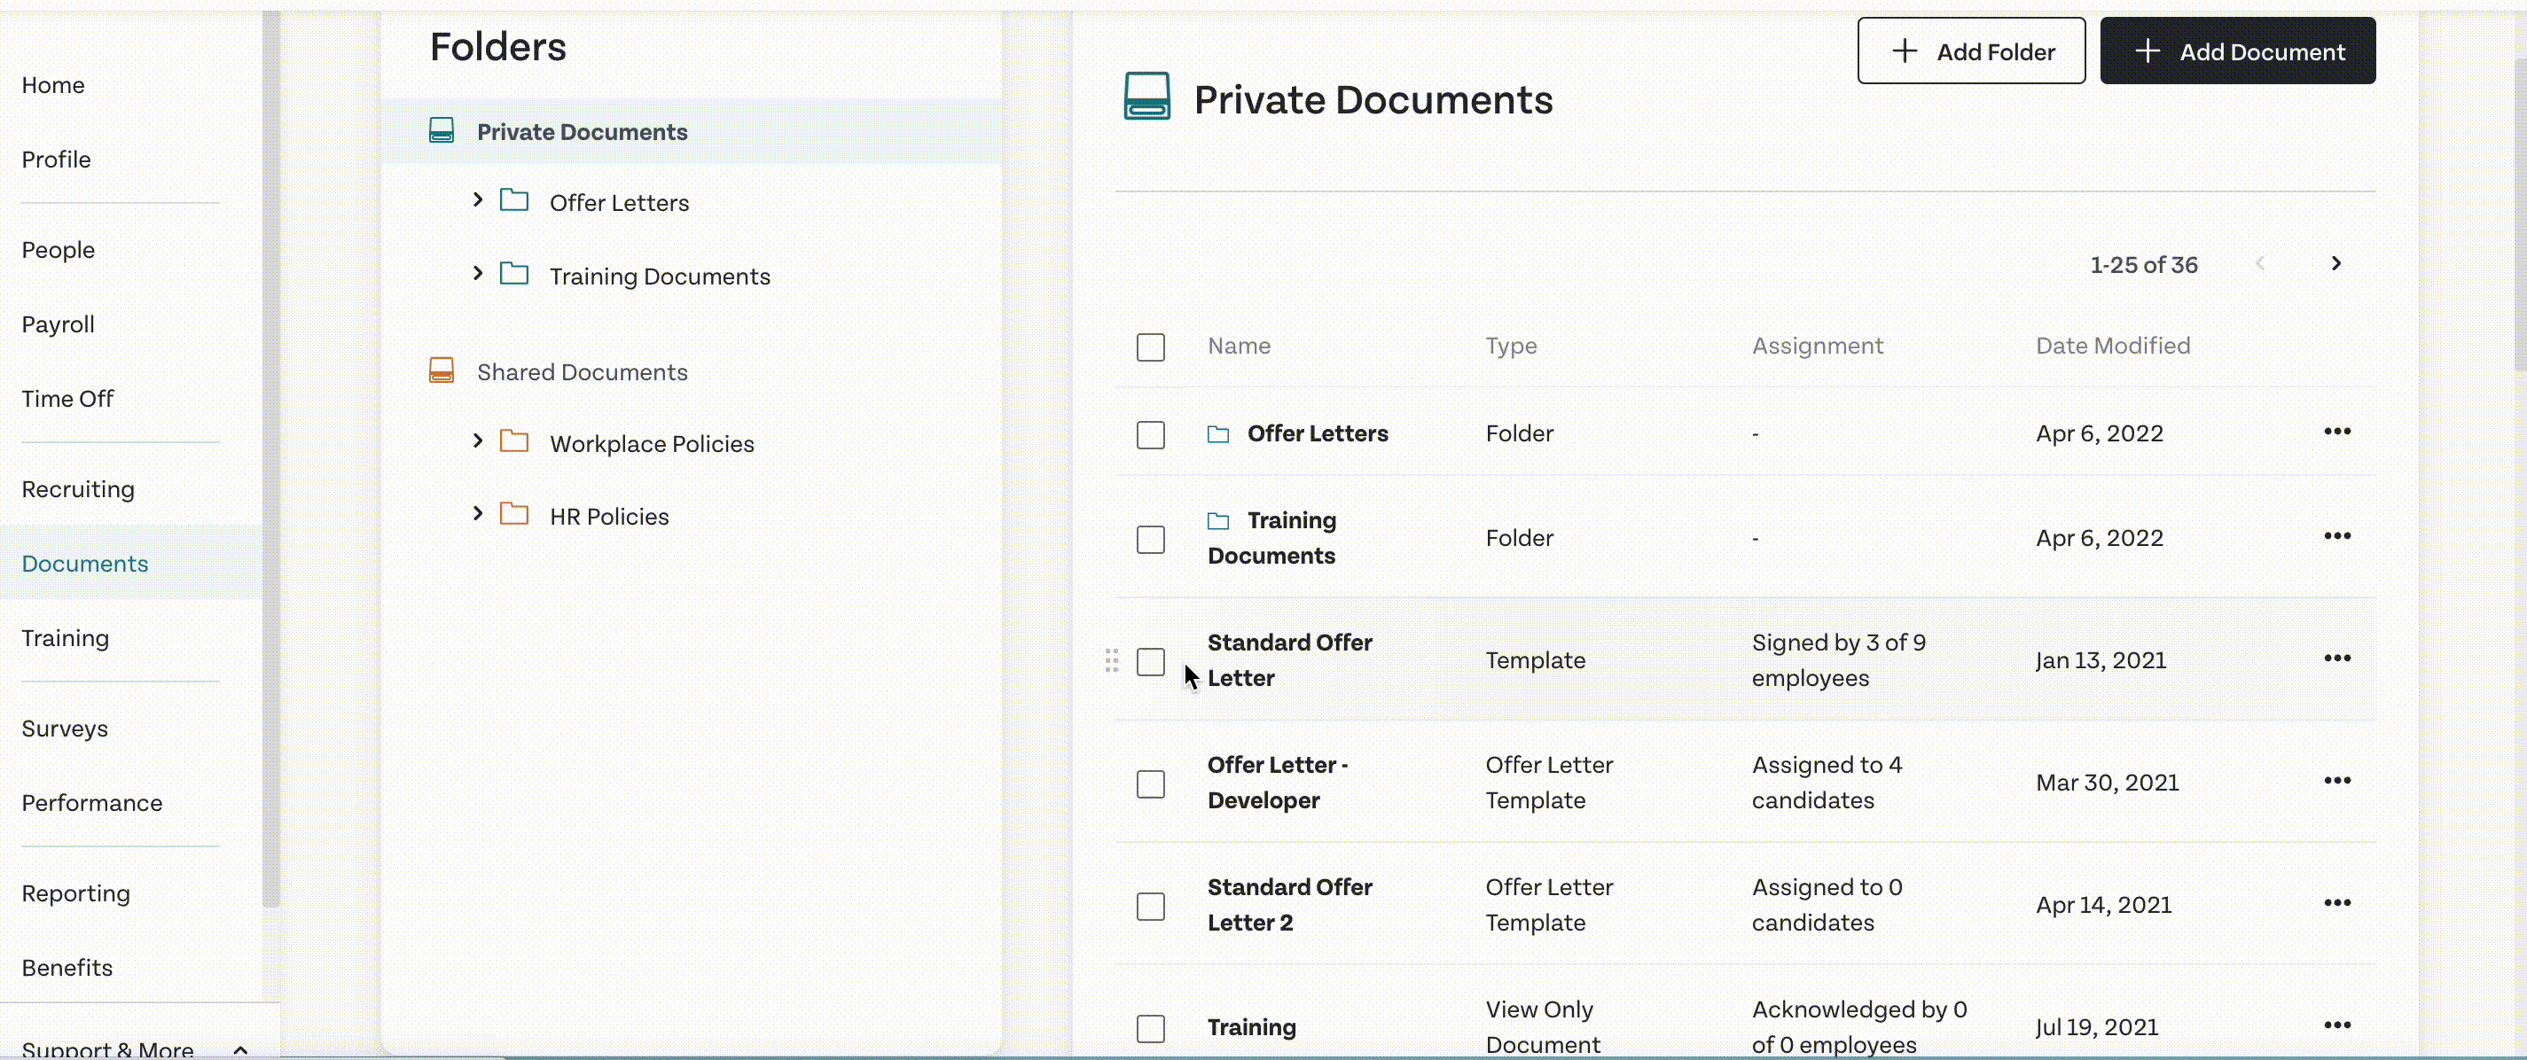Click the Workplace Policies folder icon
The height and width of the screenshot is (1060, 2527).
coord(514,442)
